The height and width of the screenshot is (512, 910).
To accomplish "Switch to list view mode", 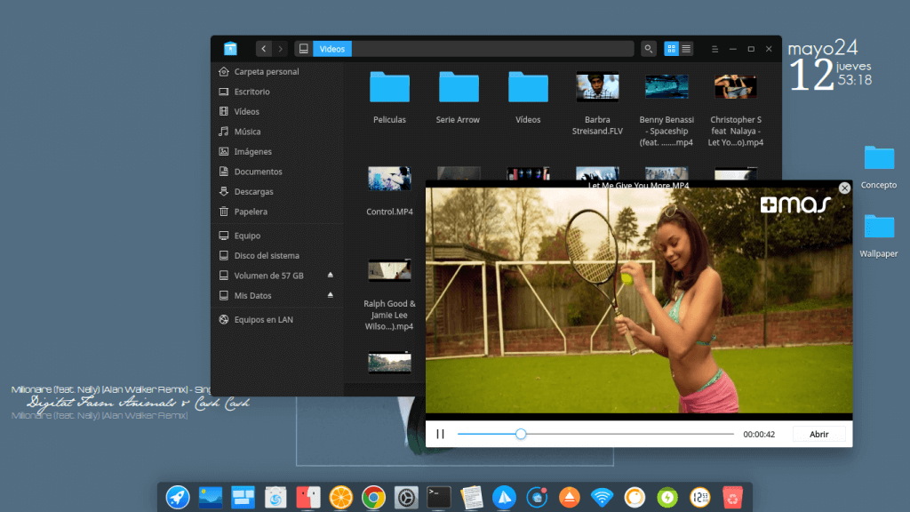I will 687,49.
